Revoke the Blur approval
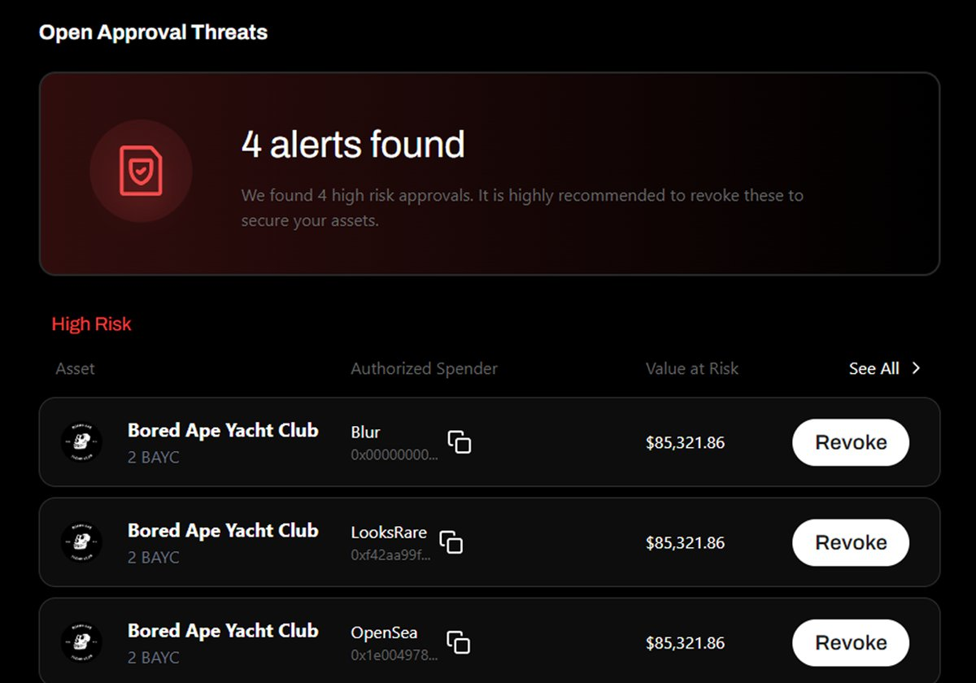 click(x=850, y=442)
